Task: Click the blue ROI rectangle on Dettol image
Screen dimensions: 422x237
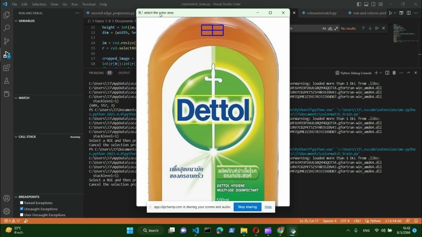Action: (213, 30)
